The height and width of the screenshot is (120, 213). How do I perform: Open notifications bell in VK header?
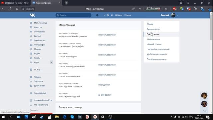coord(97,15)
